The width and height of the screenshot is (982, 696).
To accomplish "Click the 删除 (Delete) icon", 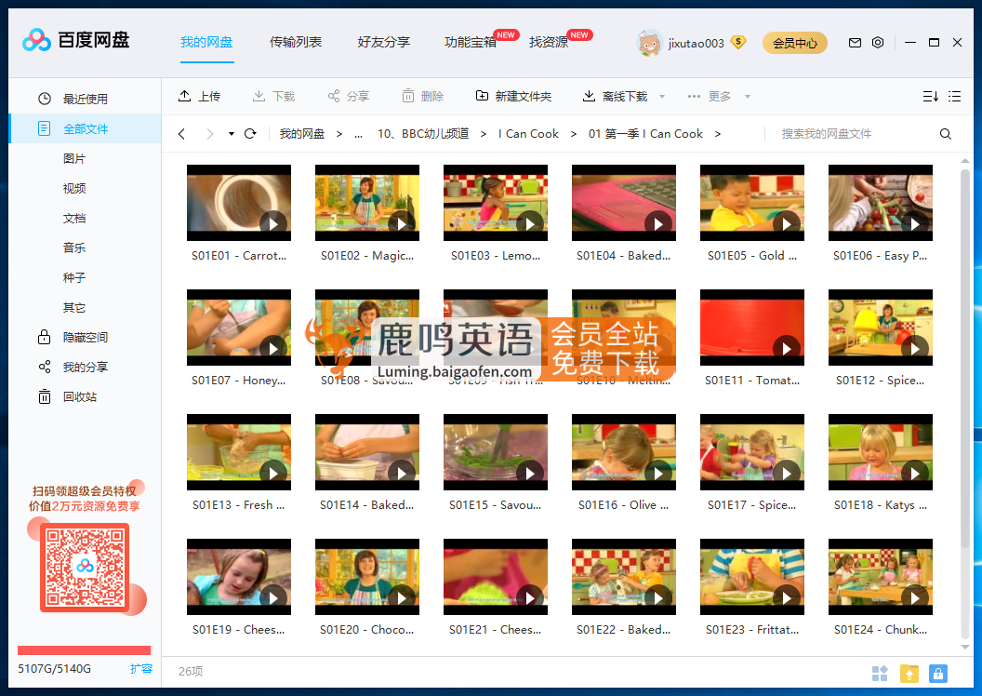I will (406, 95).
